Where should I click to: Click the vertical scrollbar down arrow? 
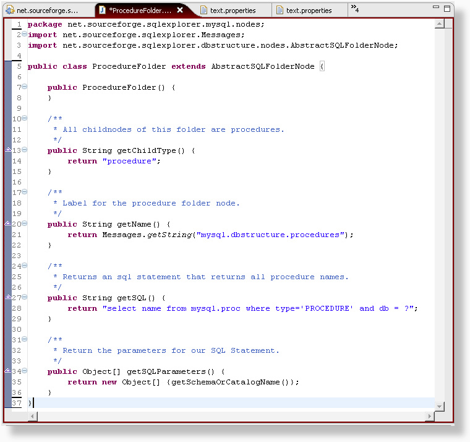[439, 407]
